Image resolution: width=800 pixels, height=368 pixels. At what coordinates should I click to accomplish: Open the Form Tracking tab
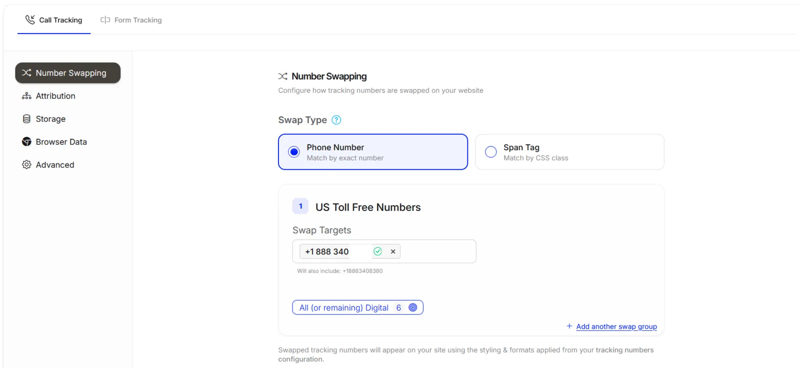point(131,20)
